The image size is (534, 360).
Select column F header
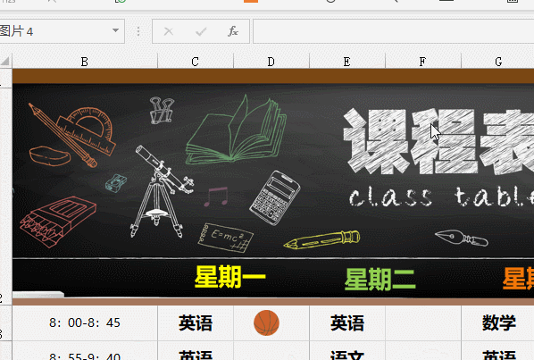click(422, 62)
